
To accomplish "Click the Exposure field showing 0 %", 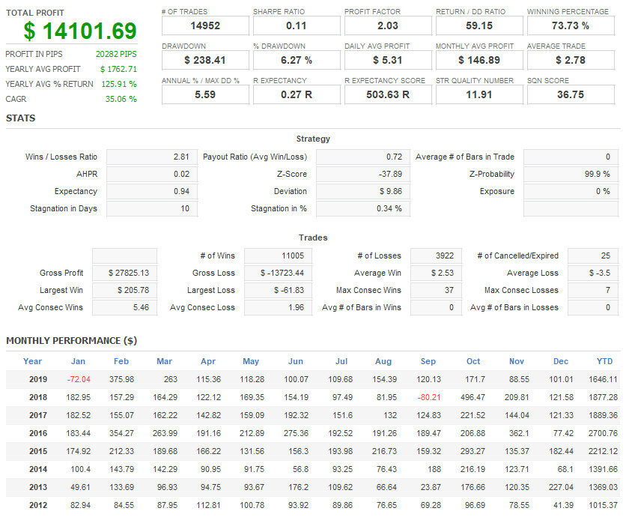I will [571, 191].
